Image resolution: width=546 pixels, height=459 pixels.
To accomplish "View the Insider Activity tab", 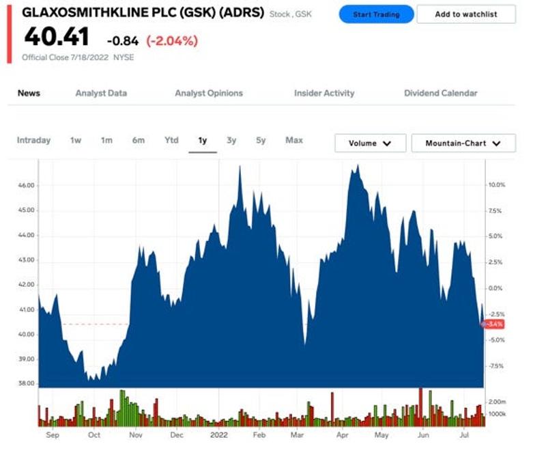I will [x=324, y=93].
